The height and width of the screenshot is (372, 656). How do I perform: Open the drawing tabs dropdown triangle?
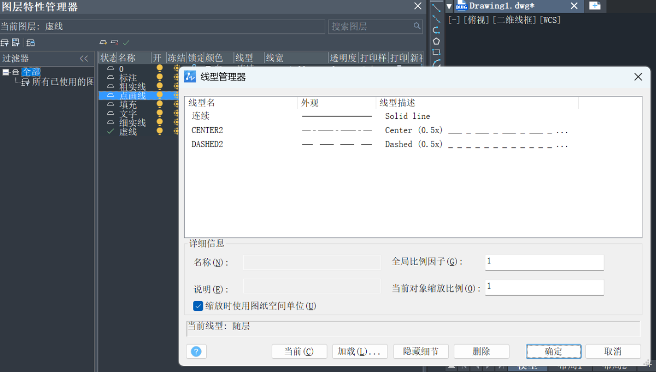pos(449,6)
